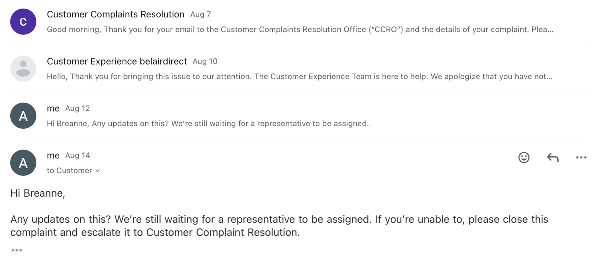Select the 'Customer Experience belairdirect' sender name
The image size is (600, 275).
(x=117, y=61)
